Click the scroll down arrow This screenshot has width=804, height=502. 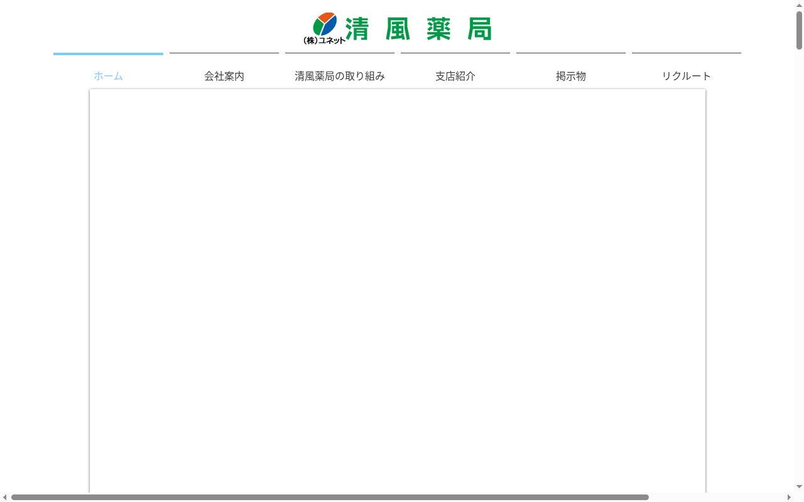[x=799, y=487]
